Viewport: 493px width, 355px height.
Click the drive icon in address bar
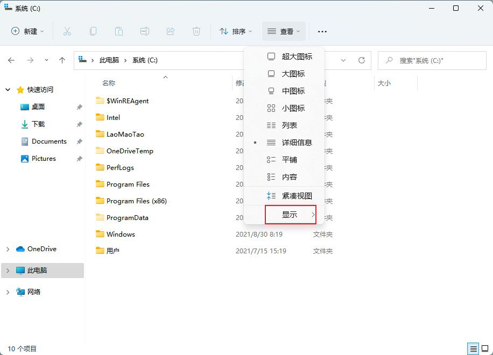82,59
